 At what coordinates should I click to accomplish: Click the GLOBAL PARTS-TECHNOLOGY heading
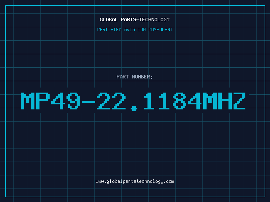[x=135, y=20]
